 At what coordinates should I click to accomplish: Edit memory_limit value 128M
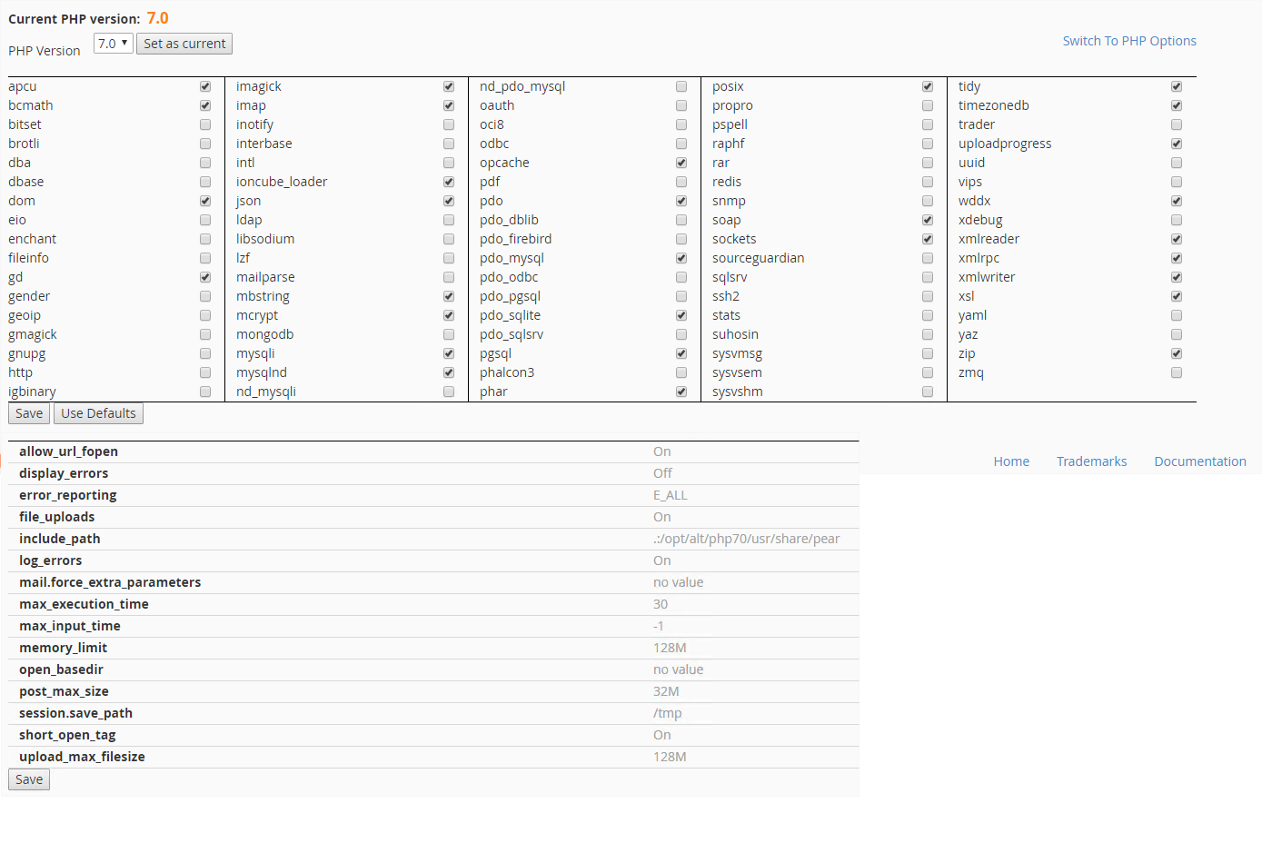click(670, 648)
